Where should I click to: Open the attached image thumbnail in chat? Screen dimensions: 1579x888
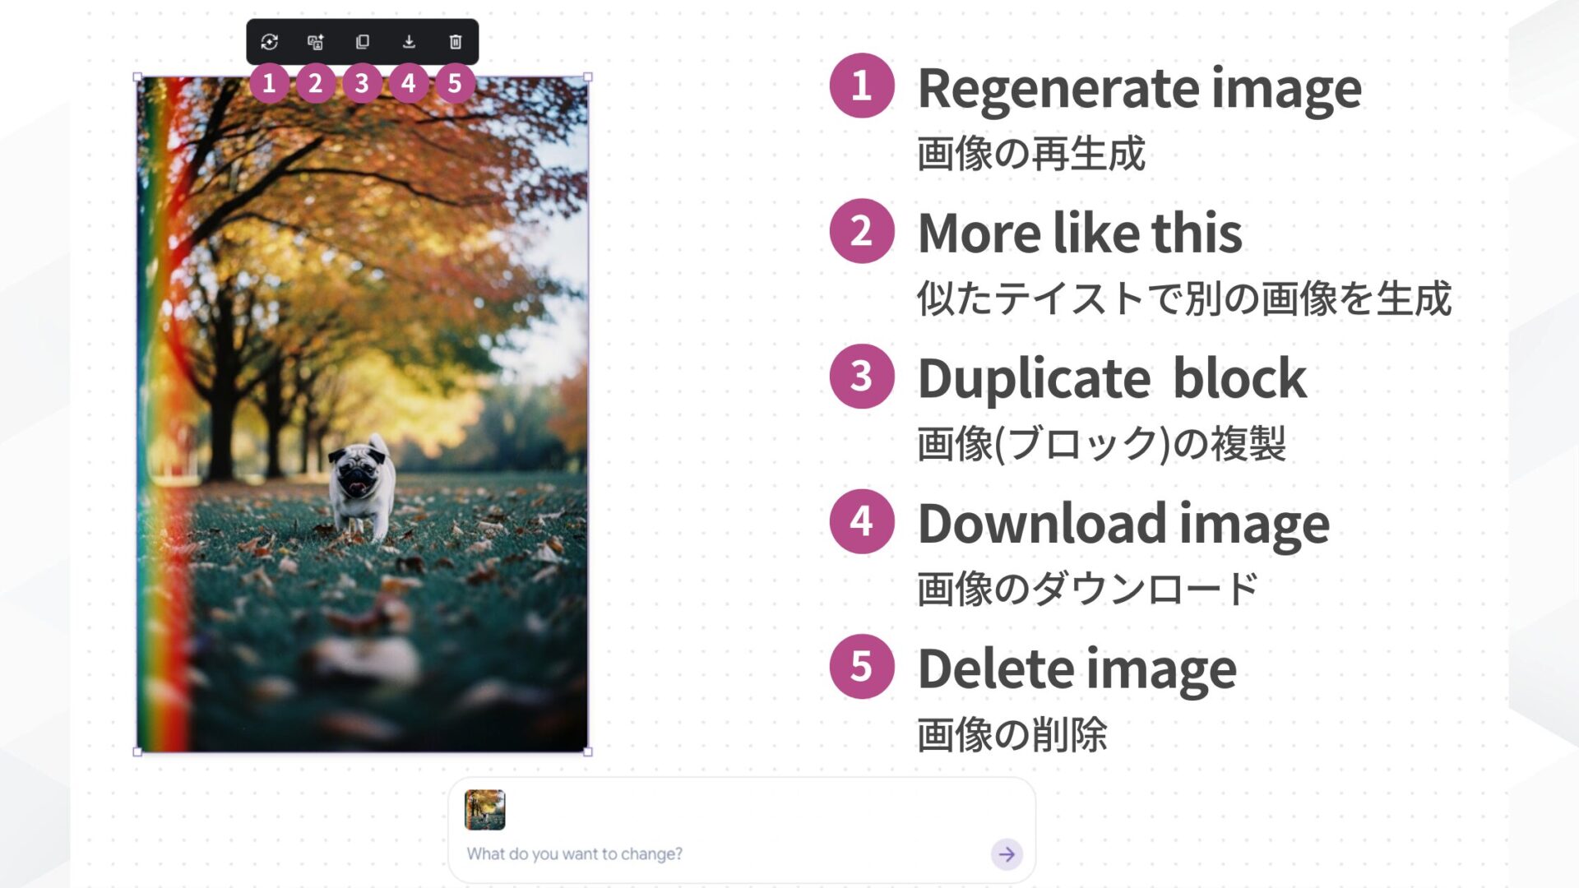click(485, 810)
